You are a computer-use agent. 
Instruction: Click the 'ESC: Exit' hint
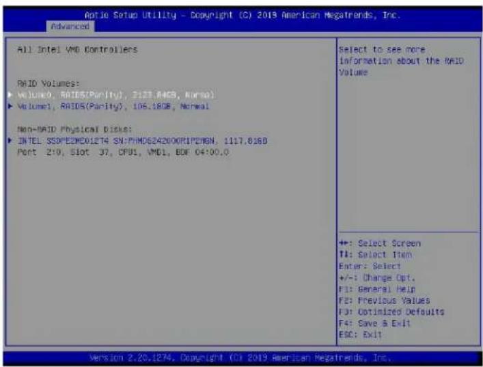click(x=361, y=334)
